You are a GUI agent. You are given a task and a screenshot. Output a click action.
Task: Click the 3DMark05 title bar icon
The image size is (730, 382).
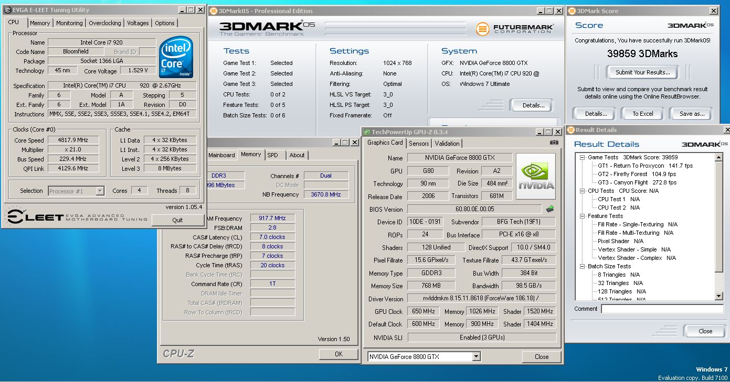point(213,11)
